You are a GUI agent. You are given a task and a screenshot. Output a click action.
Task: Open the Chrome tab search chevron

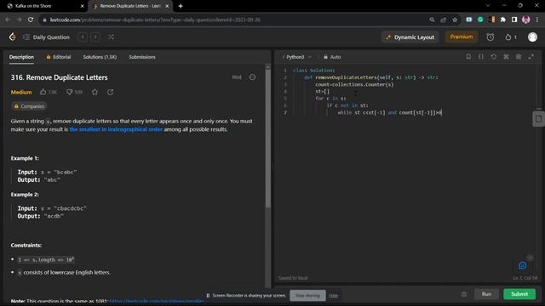pyautogui.click(x=488, y=6)
